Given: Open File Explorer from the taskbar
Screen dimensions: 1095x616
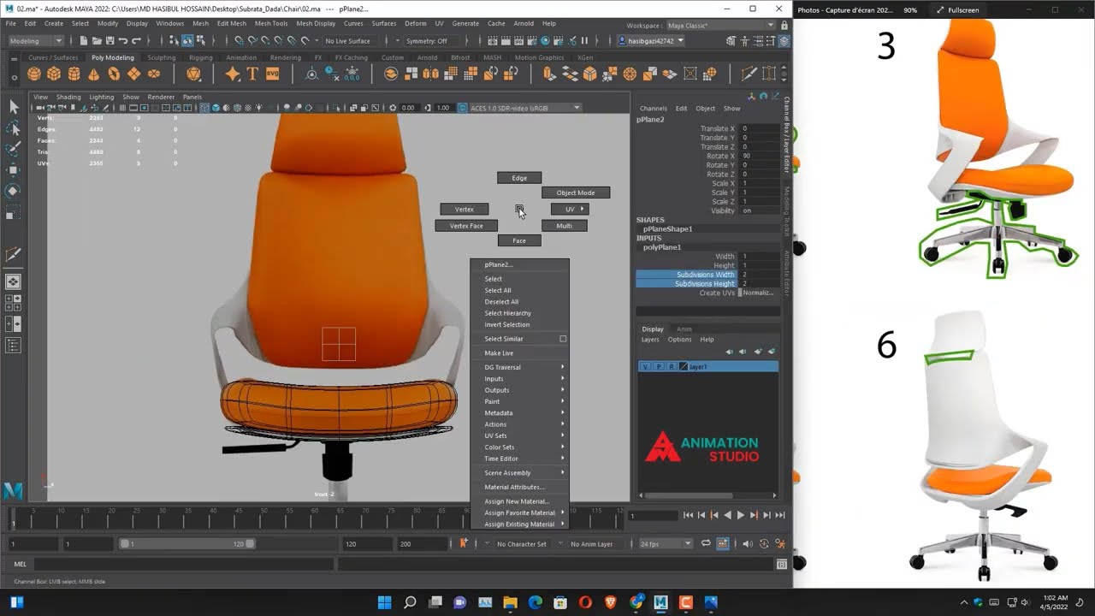Looking at the screenshot, I should click(510, 602).
